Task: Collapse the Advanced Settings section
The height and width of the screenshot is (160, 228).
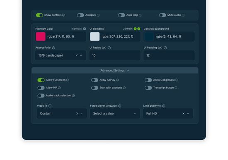Action: (x=115, y=71)
